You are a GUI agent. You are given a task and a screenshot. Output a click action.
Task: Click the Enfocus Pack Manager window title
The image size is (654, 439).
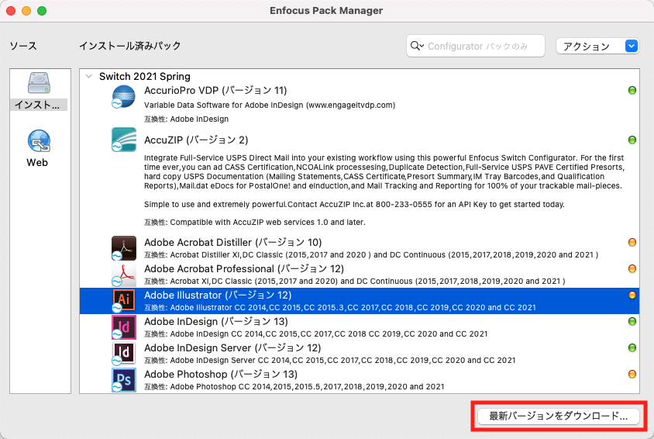click(326, 11)
